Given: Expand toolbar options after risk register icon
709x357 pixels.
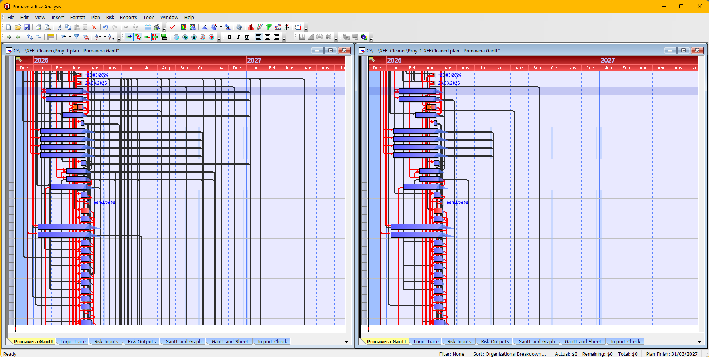Looking at the screenshot, I should [306, 28].
